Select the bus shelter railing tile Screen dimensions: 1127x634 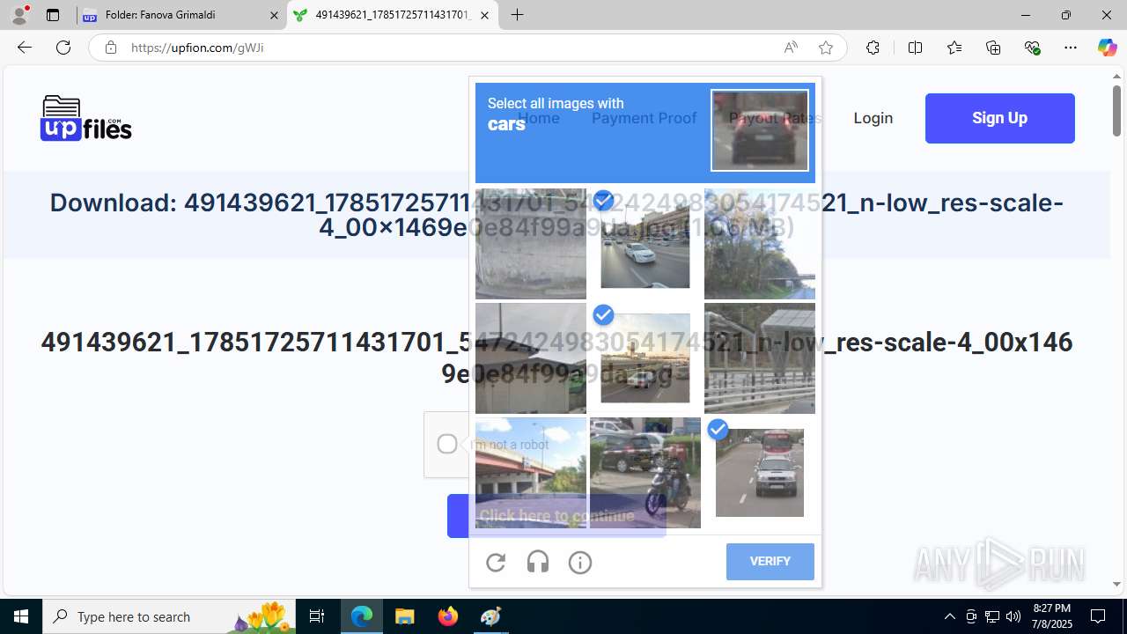(760, 358)
